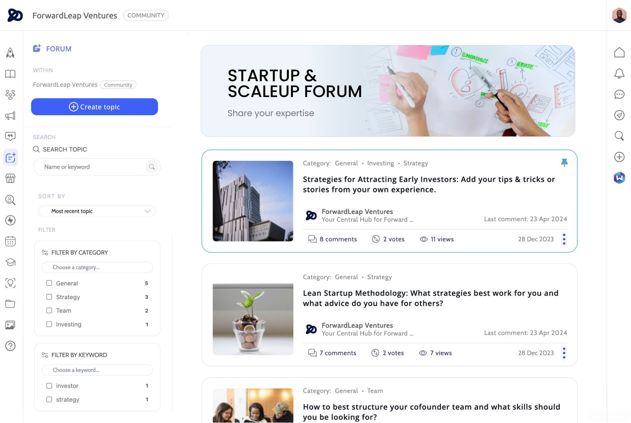
Task: Click 11 views on first topic
Action: (x=437, y=239)
